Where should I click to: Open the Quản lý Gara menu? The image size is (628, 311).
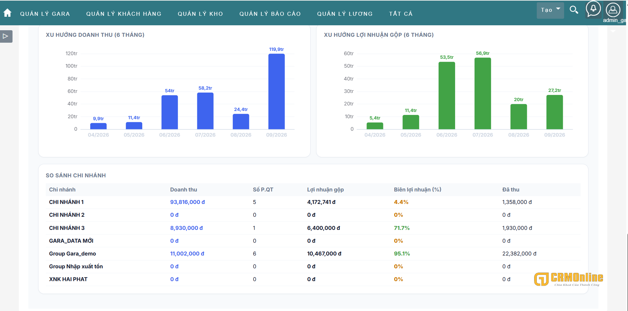click(x=45, y=14)
